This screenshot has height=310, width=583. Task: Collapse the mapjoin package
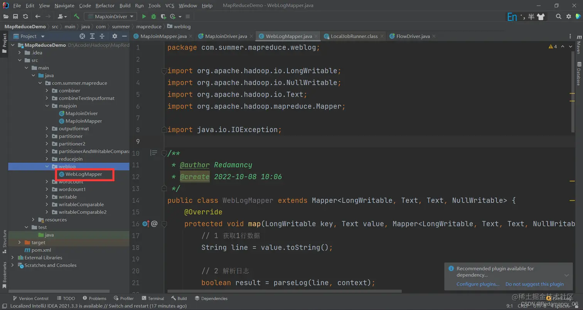click(x=47, y=106)
